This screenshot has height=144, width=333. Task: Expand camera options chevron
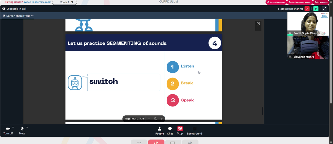coord(13,127)
